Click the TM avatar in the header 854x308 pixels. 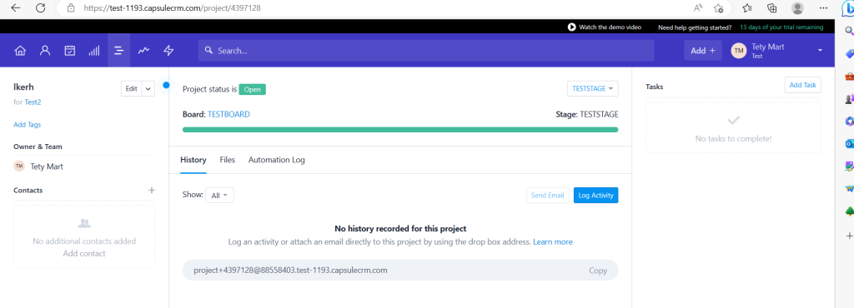coord(739,51)
